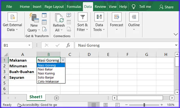Viewport: 180px width, 108px height.
Task: Switch to the Page Layout tab
Action: (x=54, y=7)
